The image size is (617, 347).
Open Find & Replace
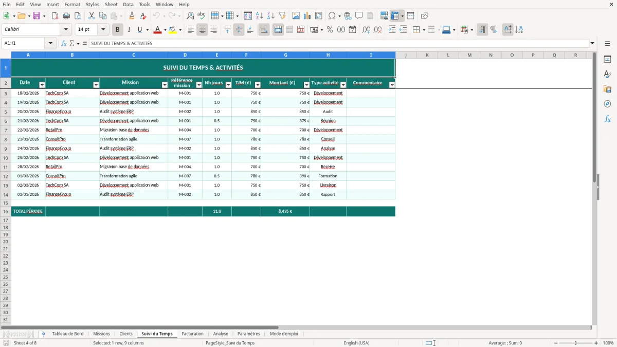190,16
